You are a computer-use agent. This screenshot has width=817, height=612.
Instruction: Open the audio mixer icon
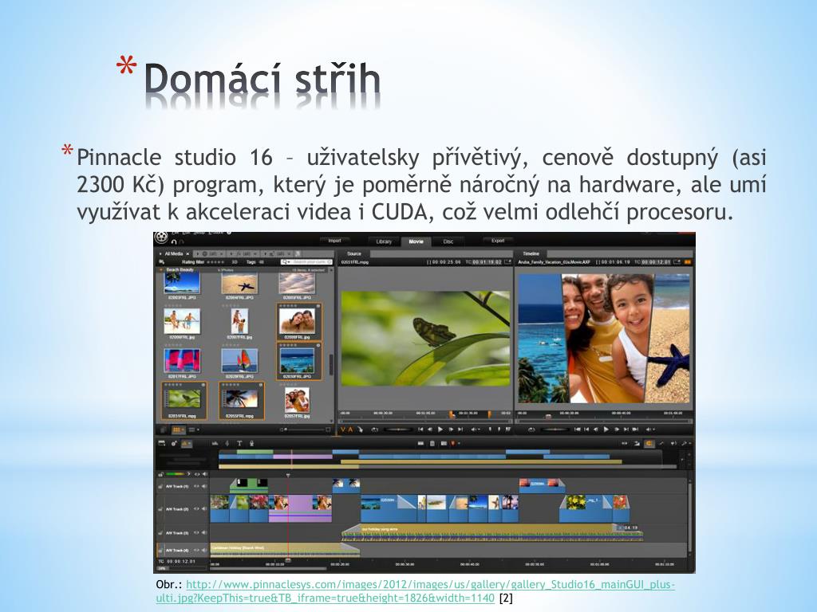(215, 443)
